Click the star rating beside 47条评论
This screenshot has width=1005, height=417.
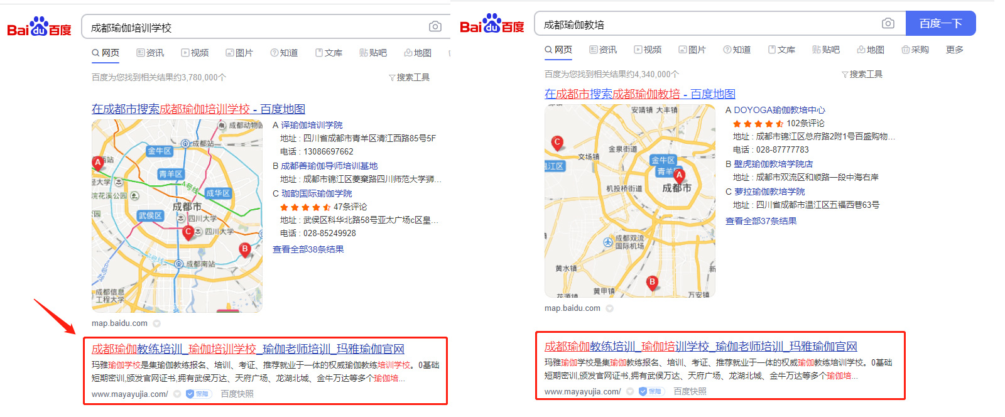pyautogui.click(x=305, y=207)
